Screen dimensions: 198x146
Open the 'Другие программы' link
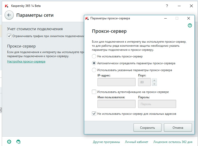click(x=106, y=142)
